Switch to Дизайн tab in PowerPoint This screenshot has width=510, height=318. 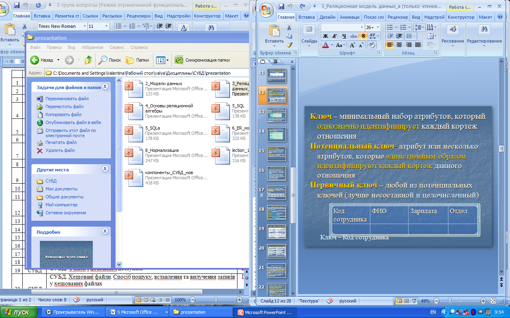tap(327, 17)
